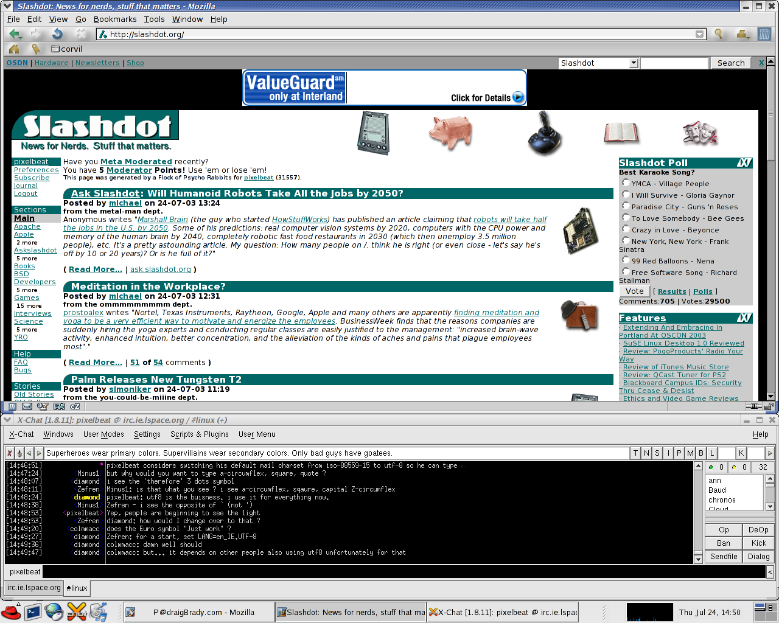Screen dimensions: 779x623
Task: Switch to irc.ie.lspace.org tab in X-Chat
Action: [x=34, y=588]
